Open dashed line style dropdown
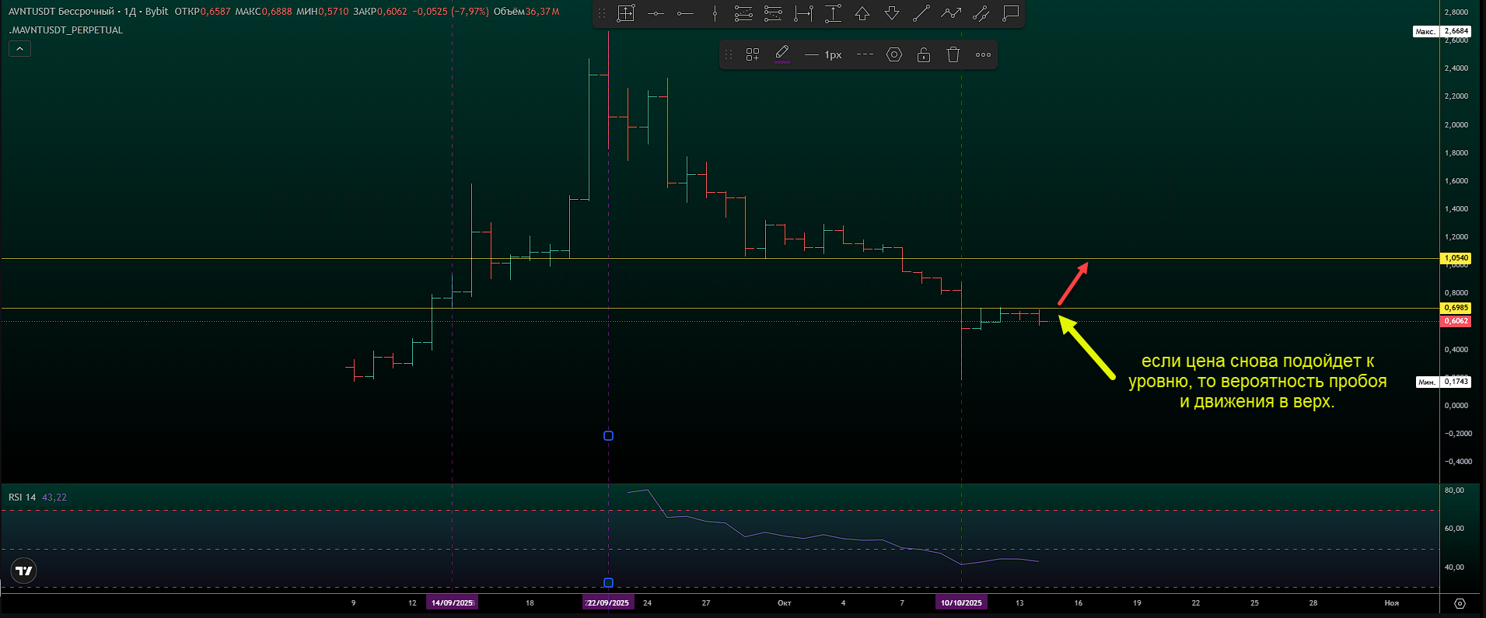 click(x=864, y=54)
